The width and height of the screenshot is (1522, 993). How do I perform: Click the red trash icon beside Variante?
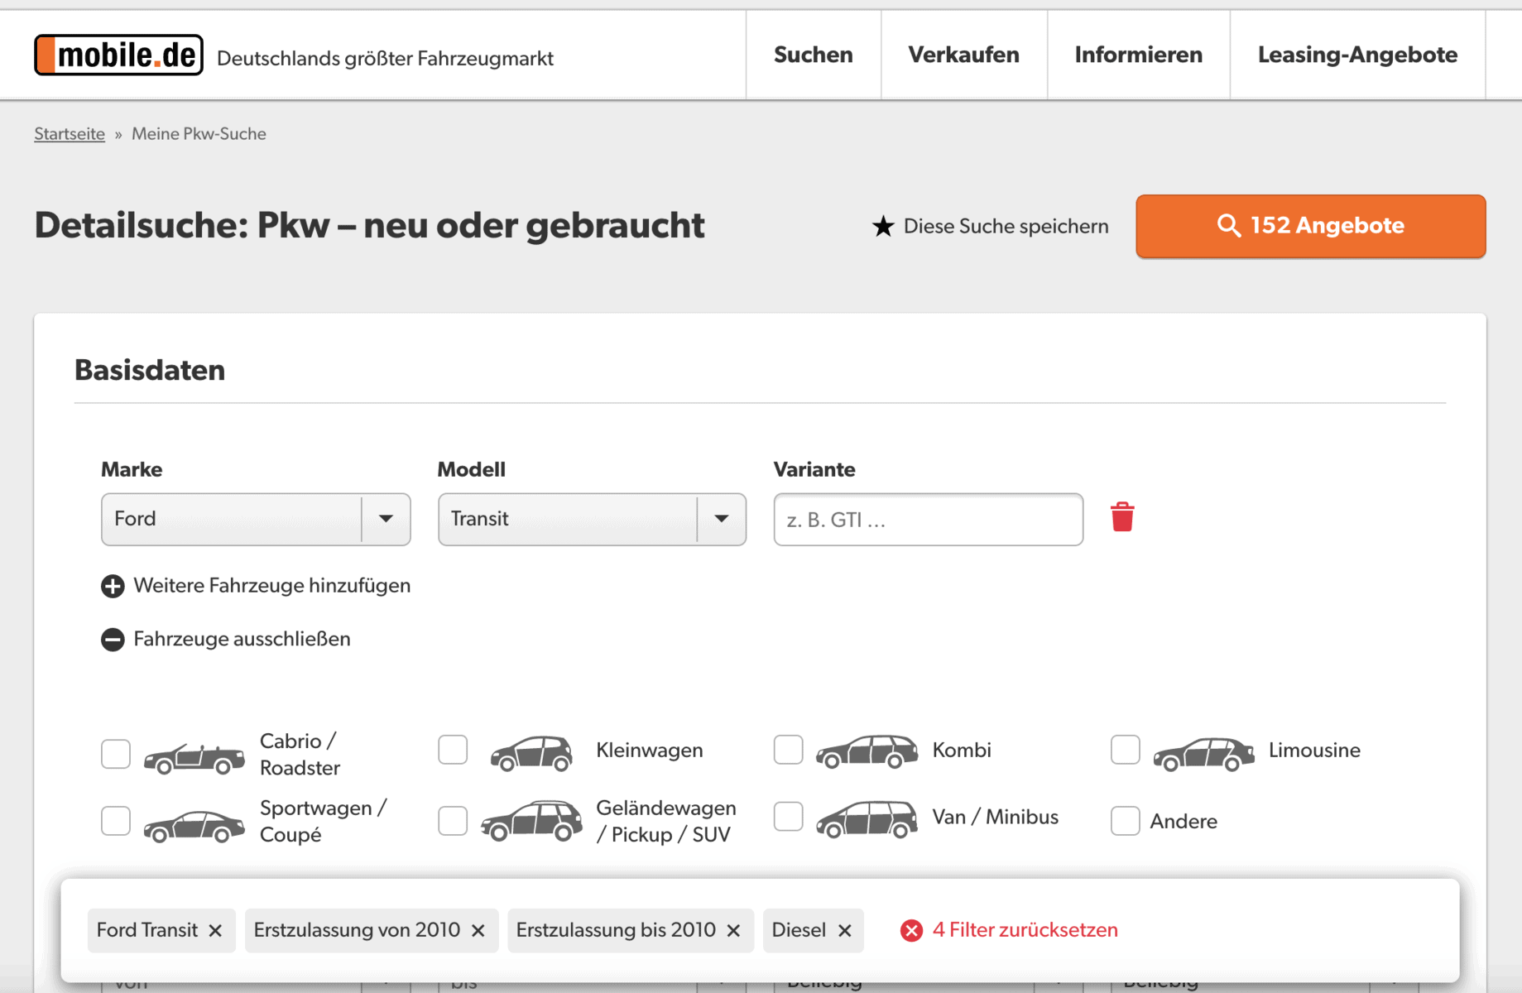tap(1122, 517)
